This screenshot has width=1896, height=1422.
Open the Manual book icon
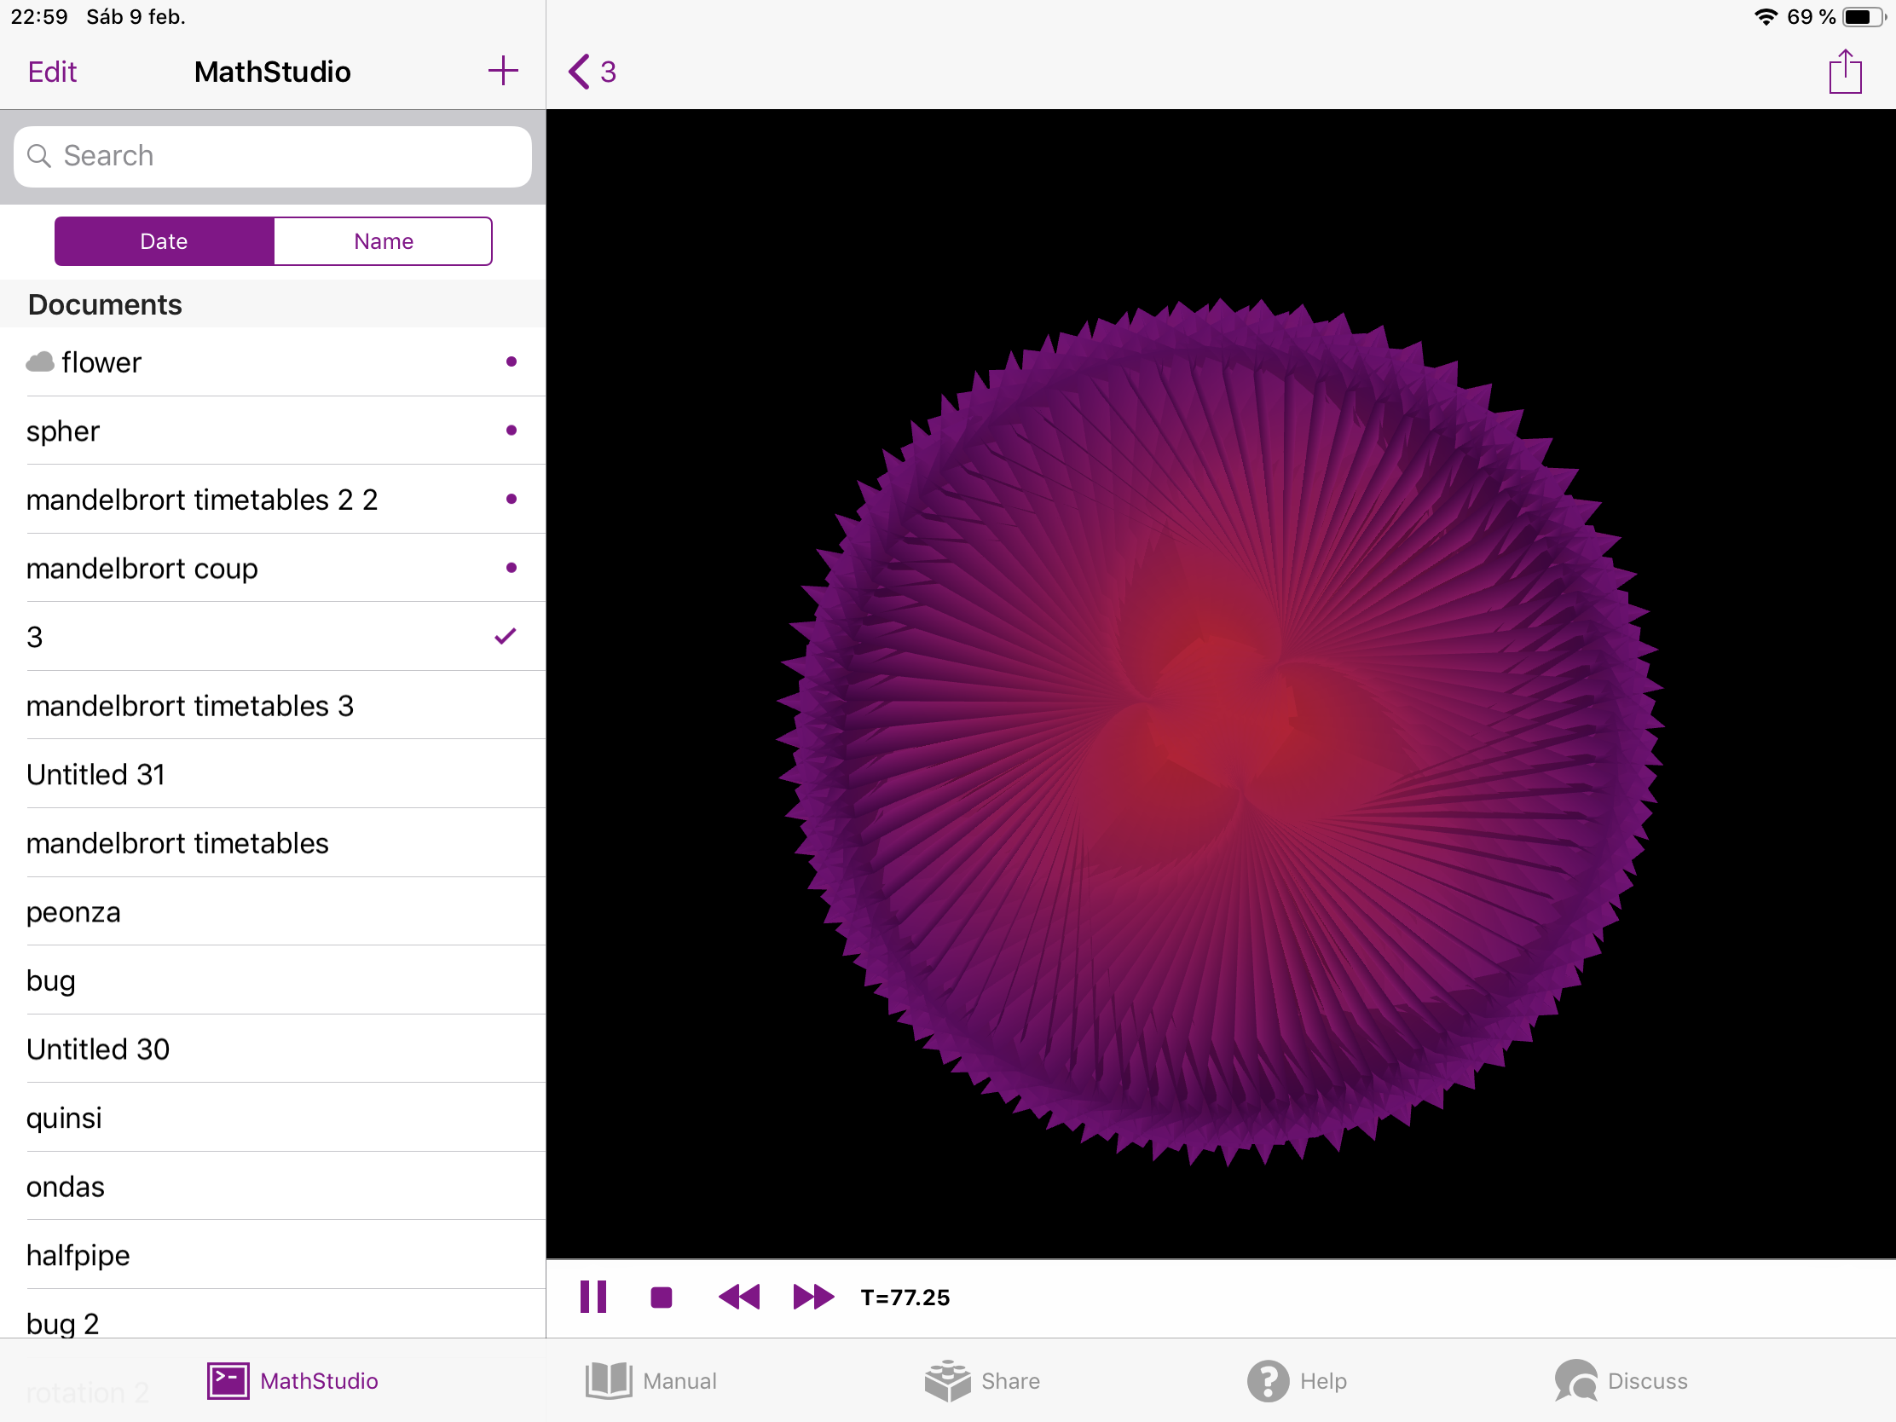(609, 1381)
